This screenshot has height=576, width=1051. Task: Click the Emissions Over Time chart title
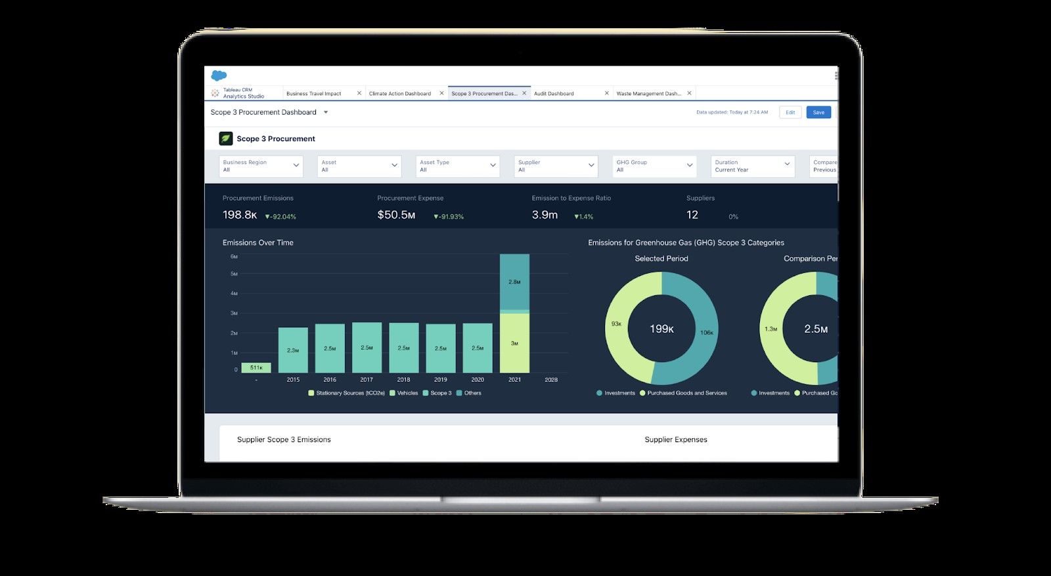[x=258, y=243]
